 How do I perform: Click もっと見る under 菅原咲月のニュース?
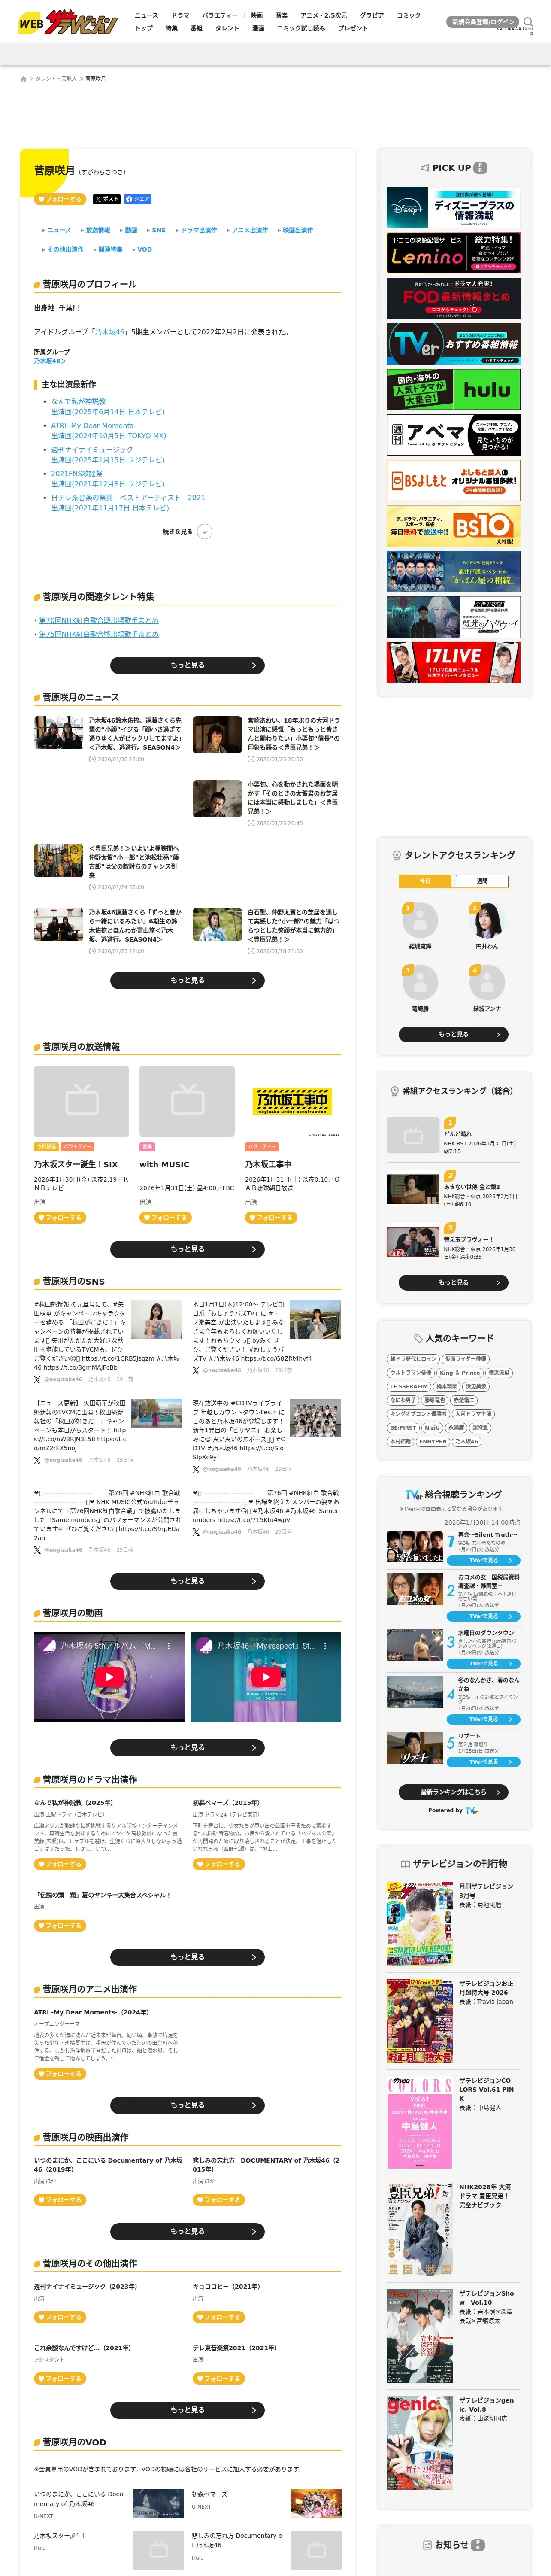click(187, 980)
